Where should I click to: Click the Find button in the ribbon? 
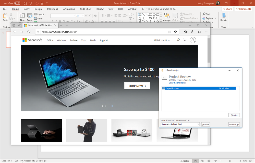click(x=207, y=14)
